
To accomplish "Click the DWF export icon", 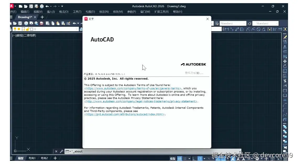I will [x=42, y=23].
